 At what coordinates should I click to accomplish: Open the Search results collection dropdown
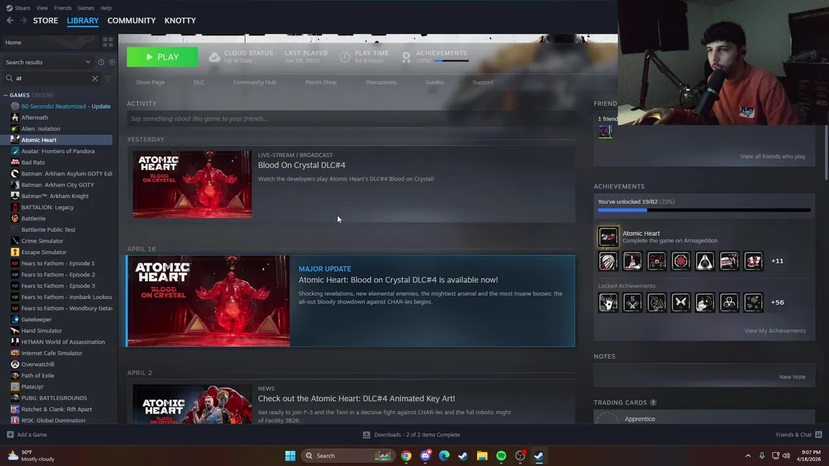pyautogui.click(x=48, y=62)
